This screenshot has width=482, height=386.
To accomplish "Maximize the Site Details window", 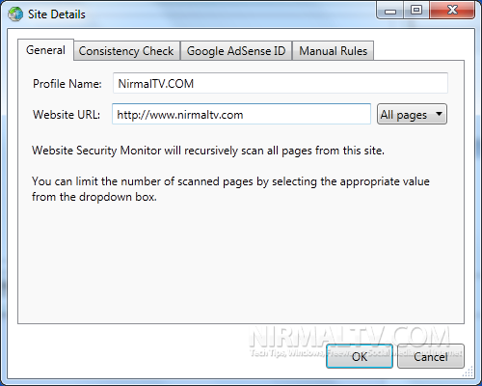I will pyautogui.click(x=416, y=11).
